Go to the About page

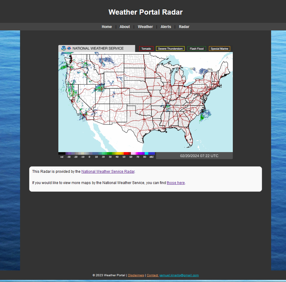point(125,27)
